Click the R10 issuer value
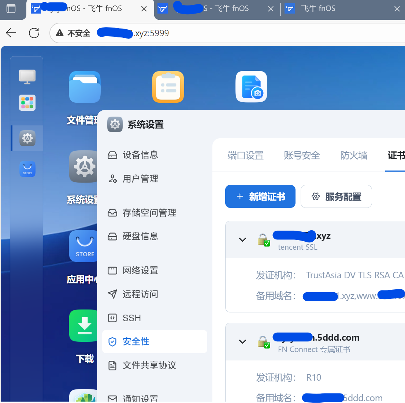 click(313, 378)
